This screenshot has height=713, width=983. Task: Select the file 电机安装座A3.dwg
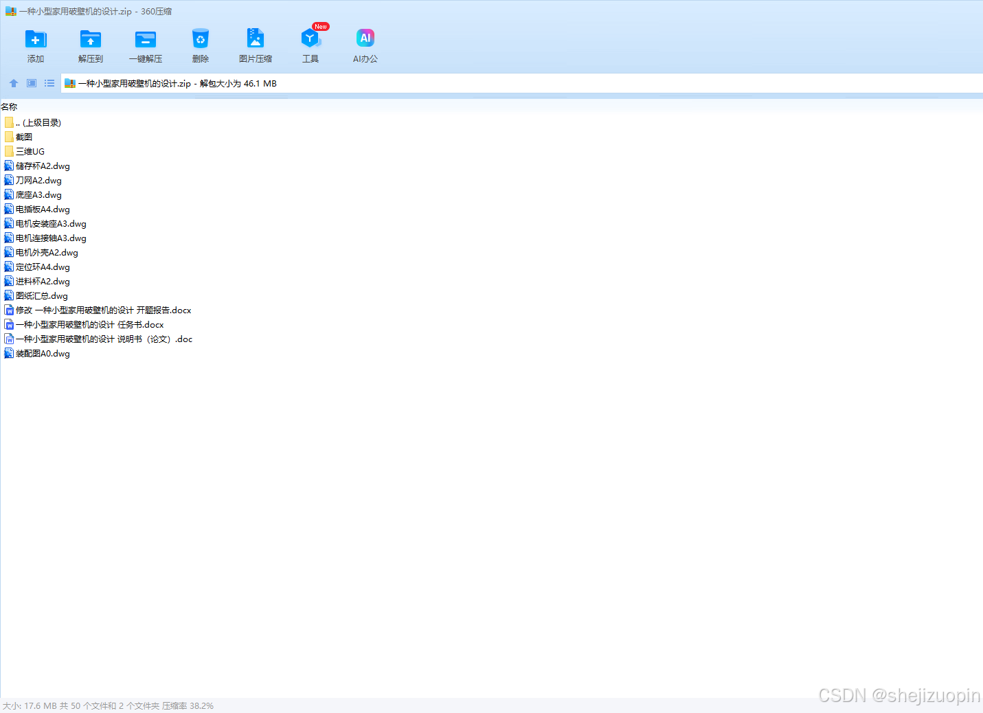[45, 223]
